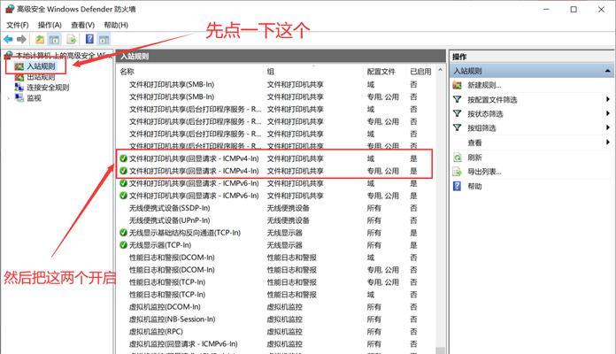Click the Up One Level folder icon
Screen dimensions: 616x354
40,39
